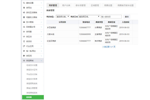Viewport: 150px width, 100px height.
Task: Expand the 微活动 chevron
Action: (x=41, y=41)
